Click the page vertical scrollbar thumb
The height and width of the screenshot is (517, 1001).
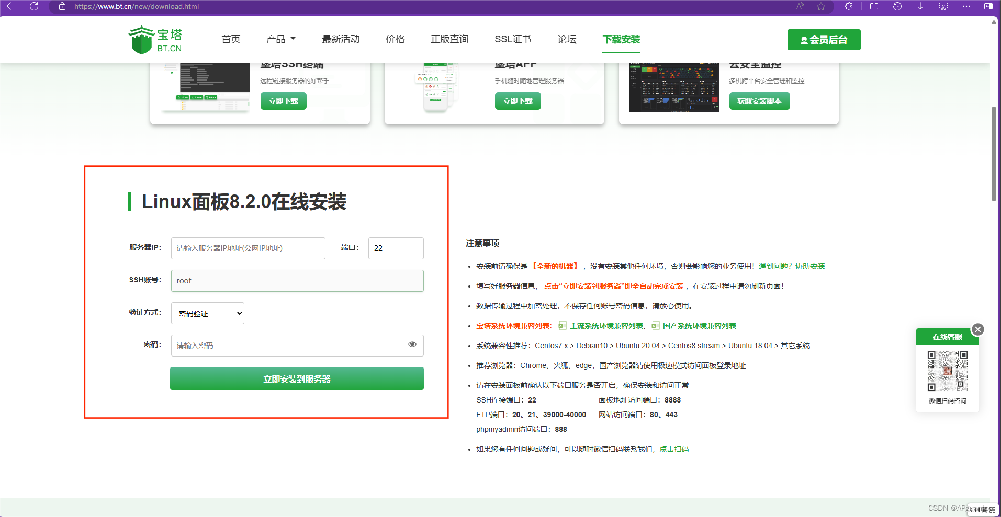[x=994, y=154]
